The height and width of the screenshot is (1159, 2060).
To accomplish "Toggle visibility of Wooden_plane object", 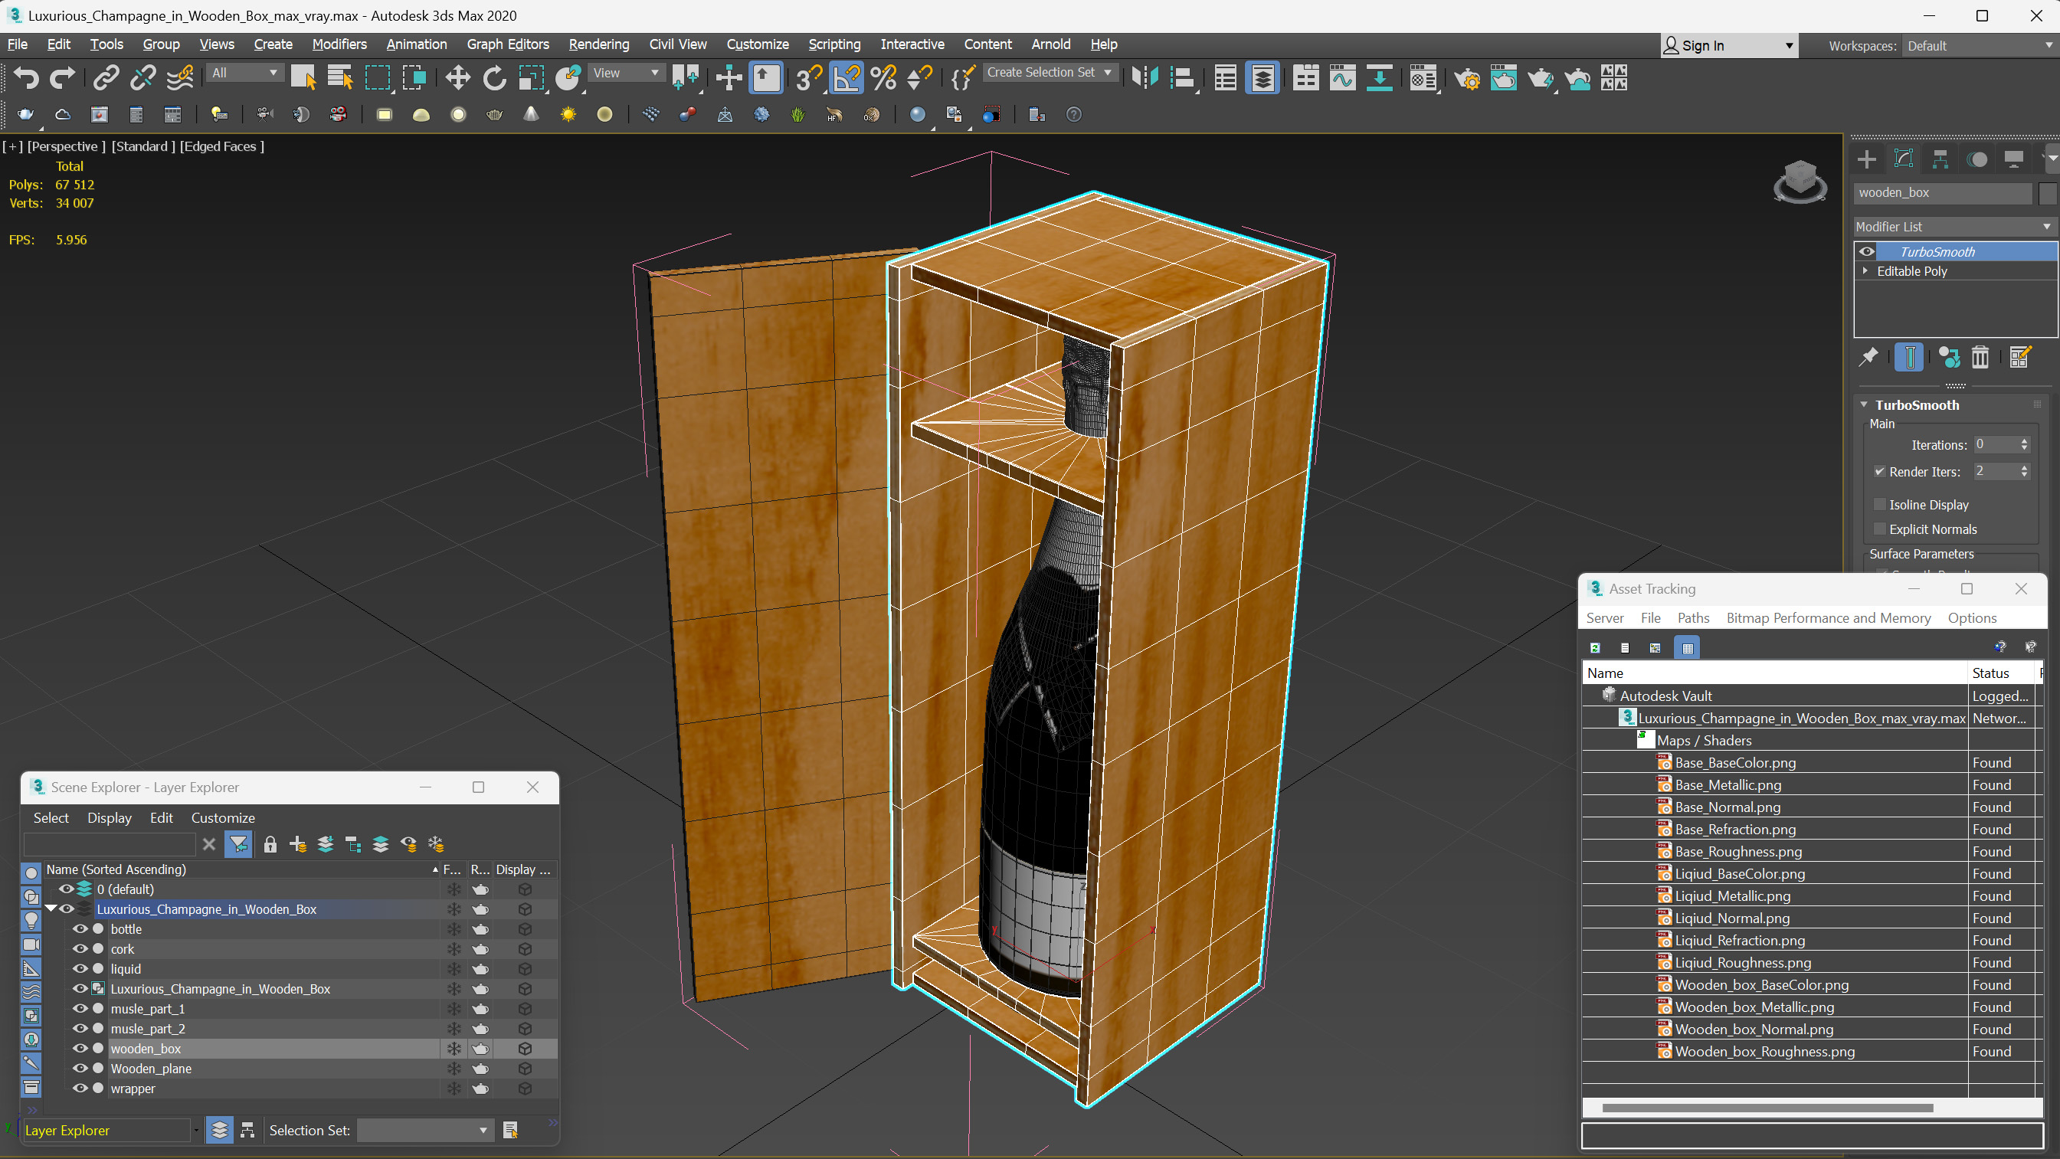I will (x=80, y=1068).
